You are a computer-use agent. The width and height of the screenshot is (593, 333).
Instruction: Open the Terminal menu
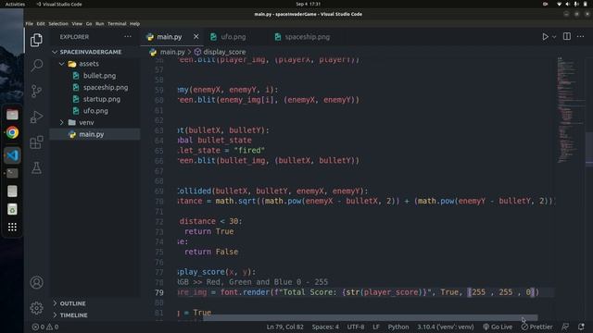click(117, 23)
